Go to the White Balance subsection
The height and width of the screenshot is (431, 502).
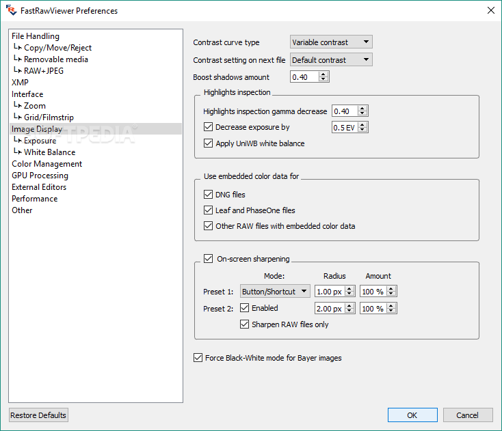(x=49, y=152)
